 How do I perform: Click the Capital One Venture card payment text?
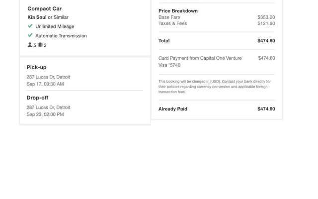(x=200, y=62)
